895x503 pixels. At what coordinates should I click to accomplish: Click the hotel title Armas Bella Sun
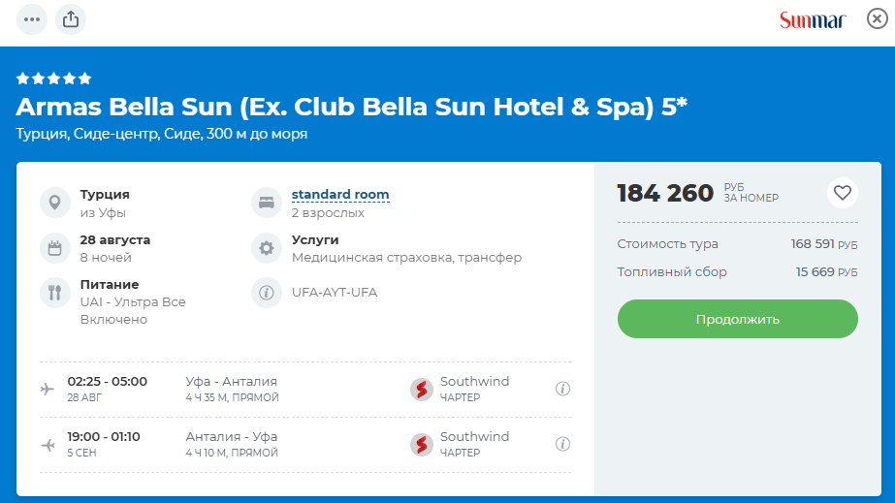pyautogui.click(x=351, y=107)
